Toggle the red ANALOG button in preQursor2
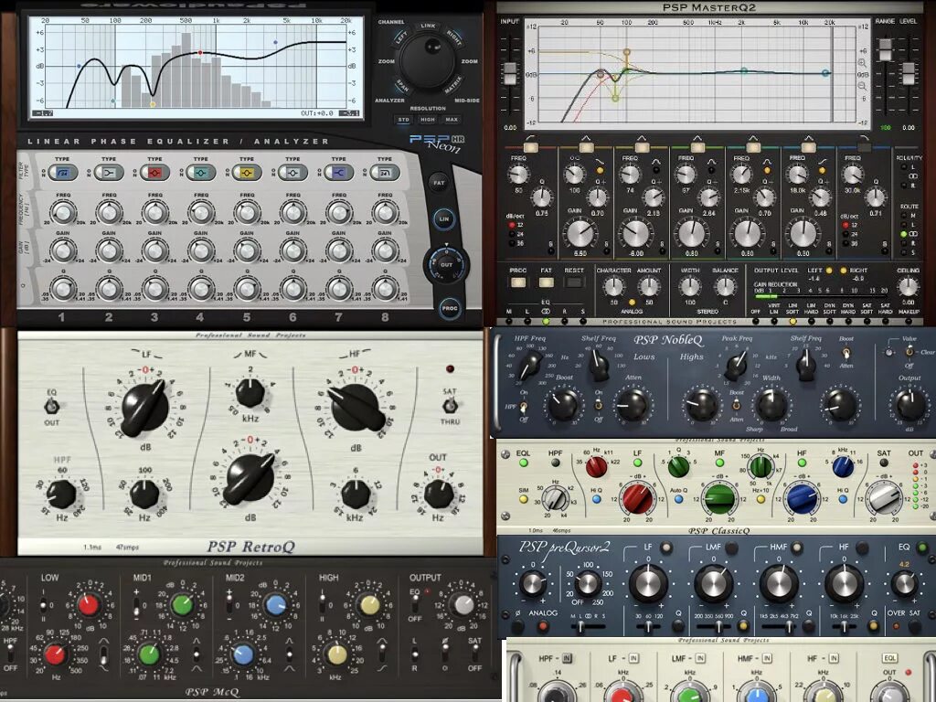This screenshot has height=702, width=936. pos(543,626)
